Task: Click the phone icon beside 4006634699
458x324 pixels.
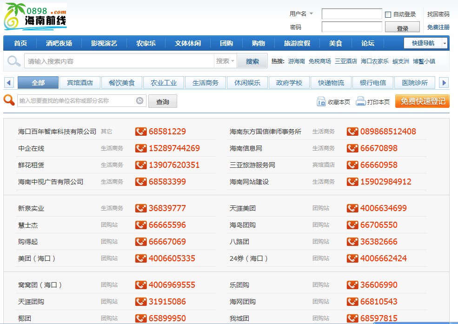Action: pos(352,208)
